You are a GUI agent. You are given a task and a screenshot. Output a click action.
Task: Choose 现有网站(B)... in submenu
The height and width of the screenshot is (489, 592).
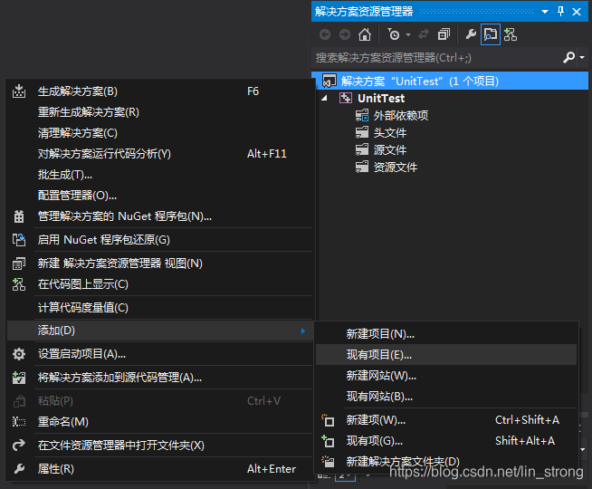[446, 396]
